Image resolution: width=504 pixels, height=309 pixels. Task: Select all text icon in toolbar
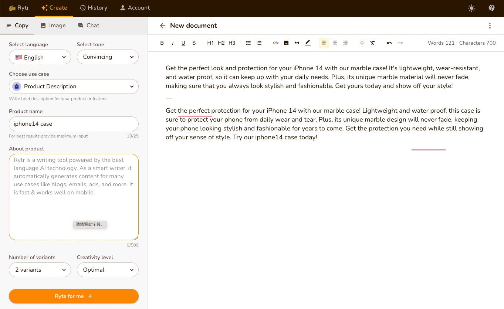pyautogui.click(x=362, y=43)
